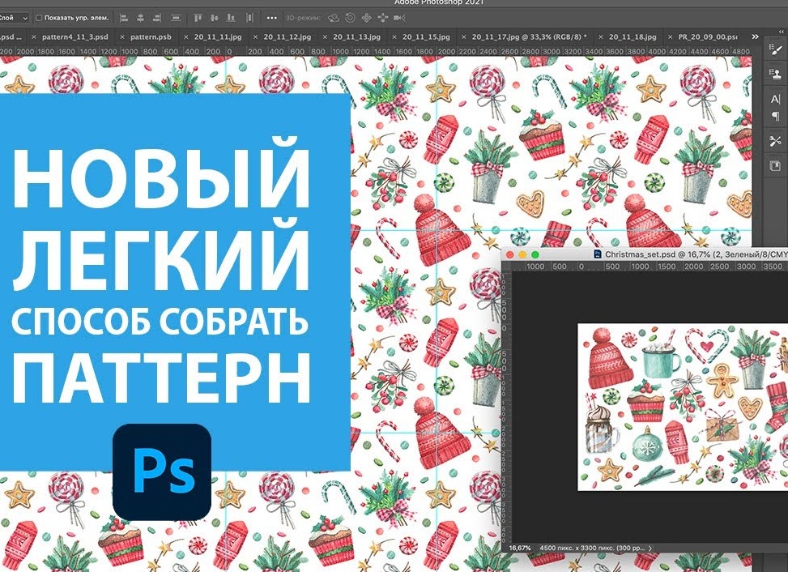Image resolution: width=788 pixels, height=572 pixels.
Task: Switch to the pattern.psb tab
Action: coord(151,37)
